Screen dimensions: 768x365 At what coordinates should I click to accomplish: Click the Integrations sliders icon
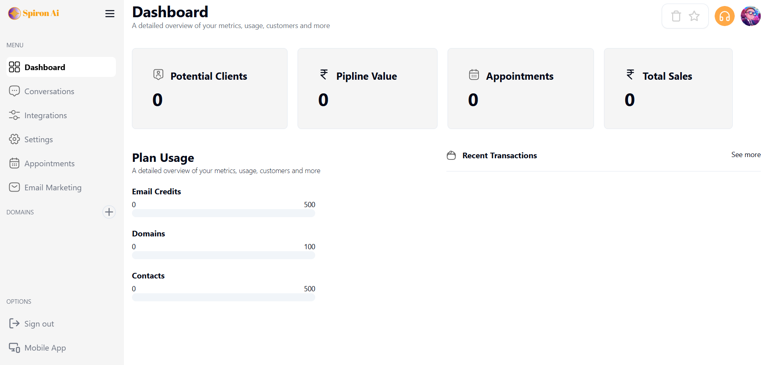(x=14, y=115)
